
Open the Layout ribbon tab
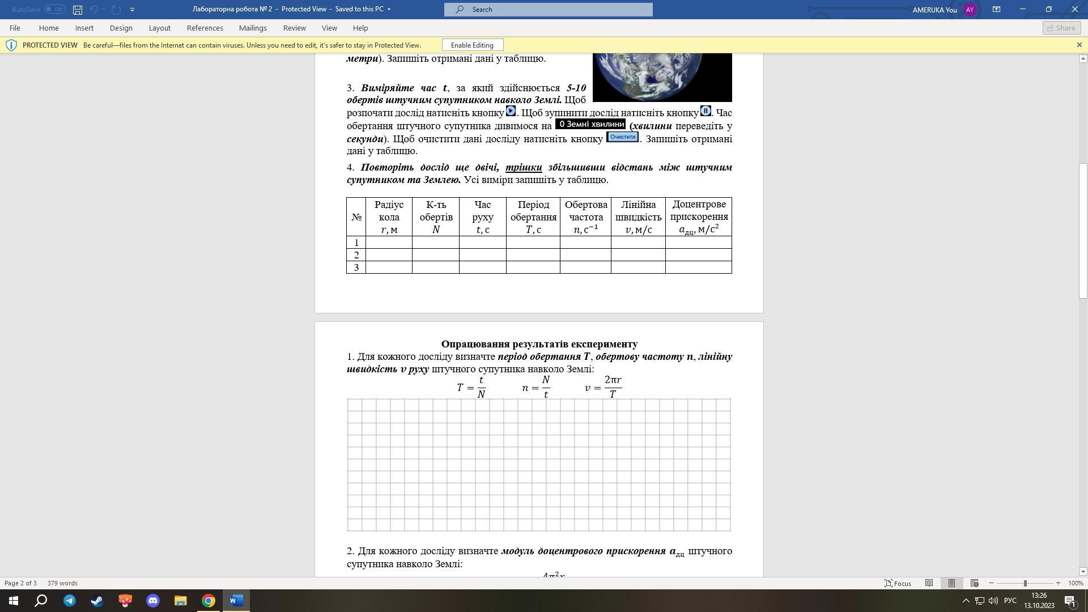159,28
